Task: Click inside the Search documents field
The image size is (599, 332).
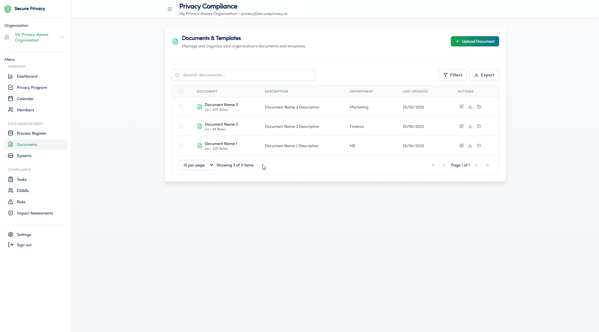Action: [243, 75]
